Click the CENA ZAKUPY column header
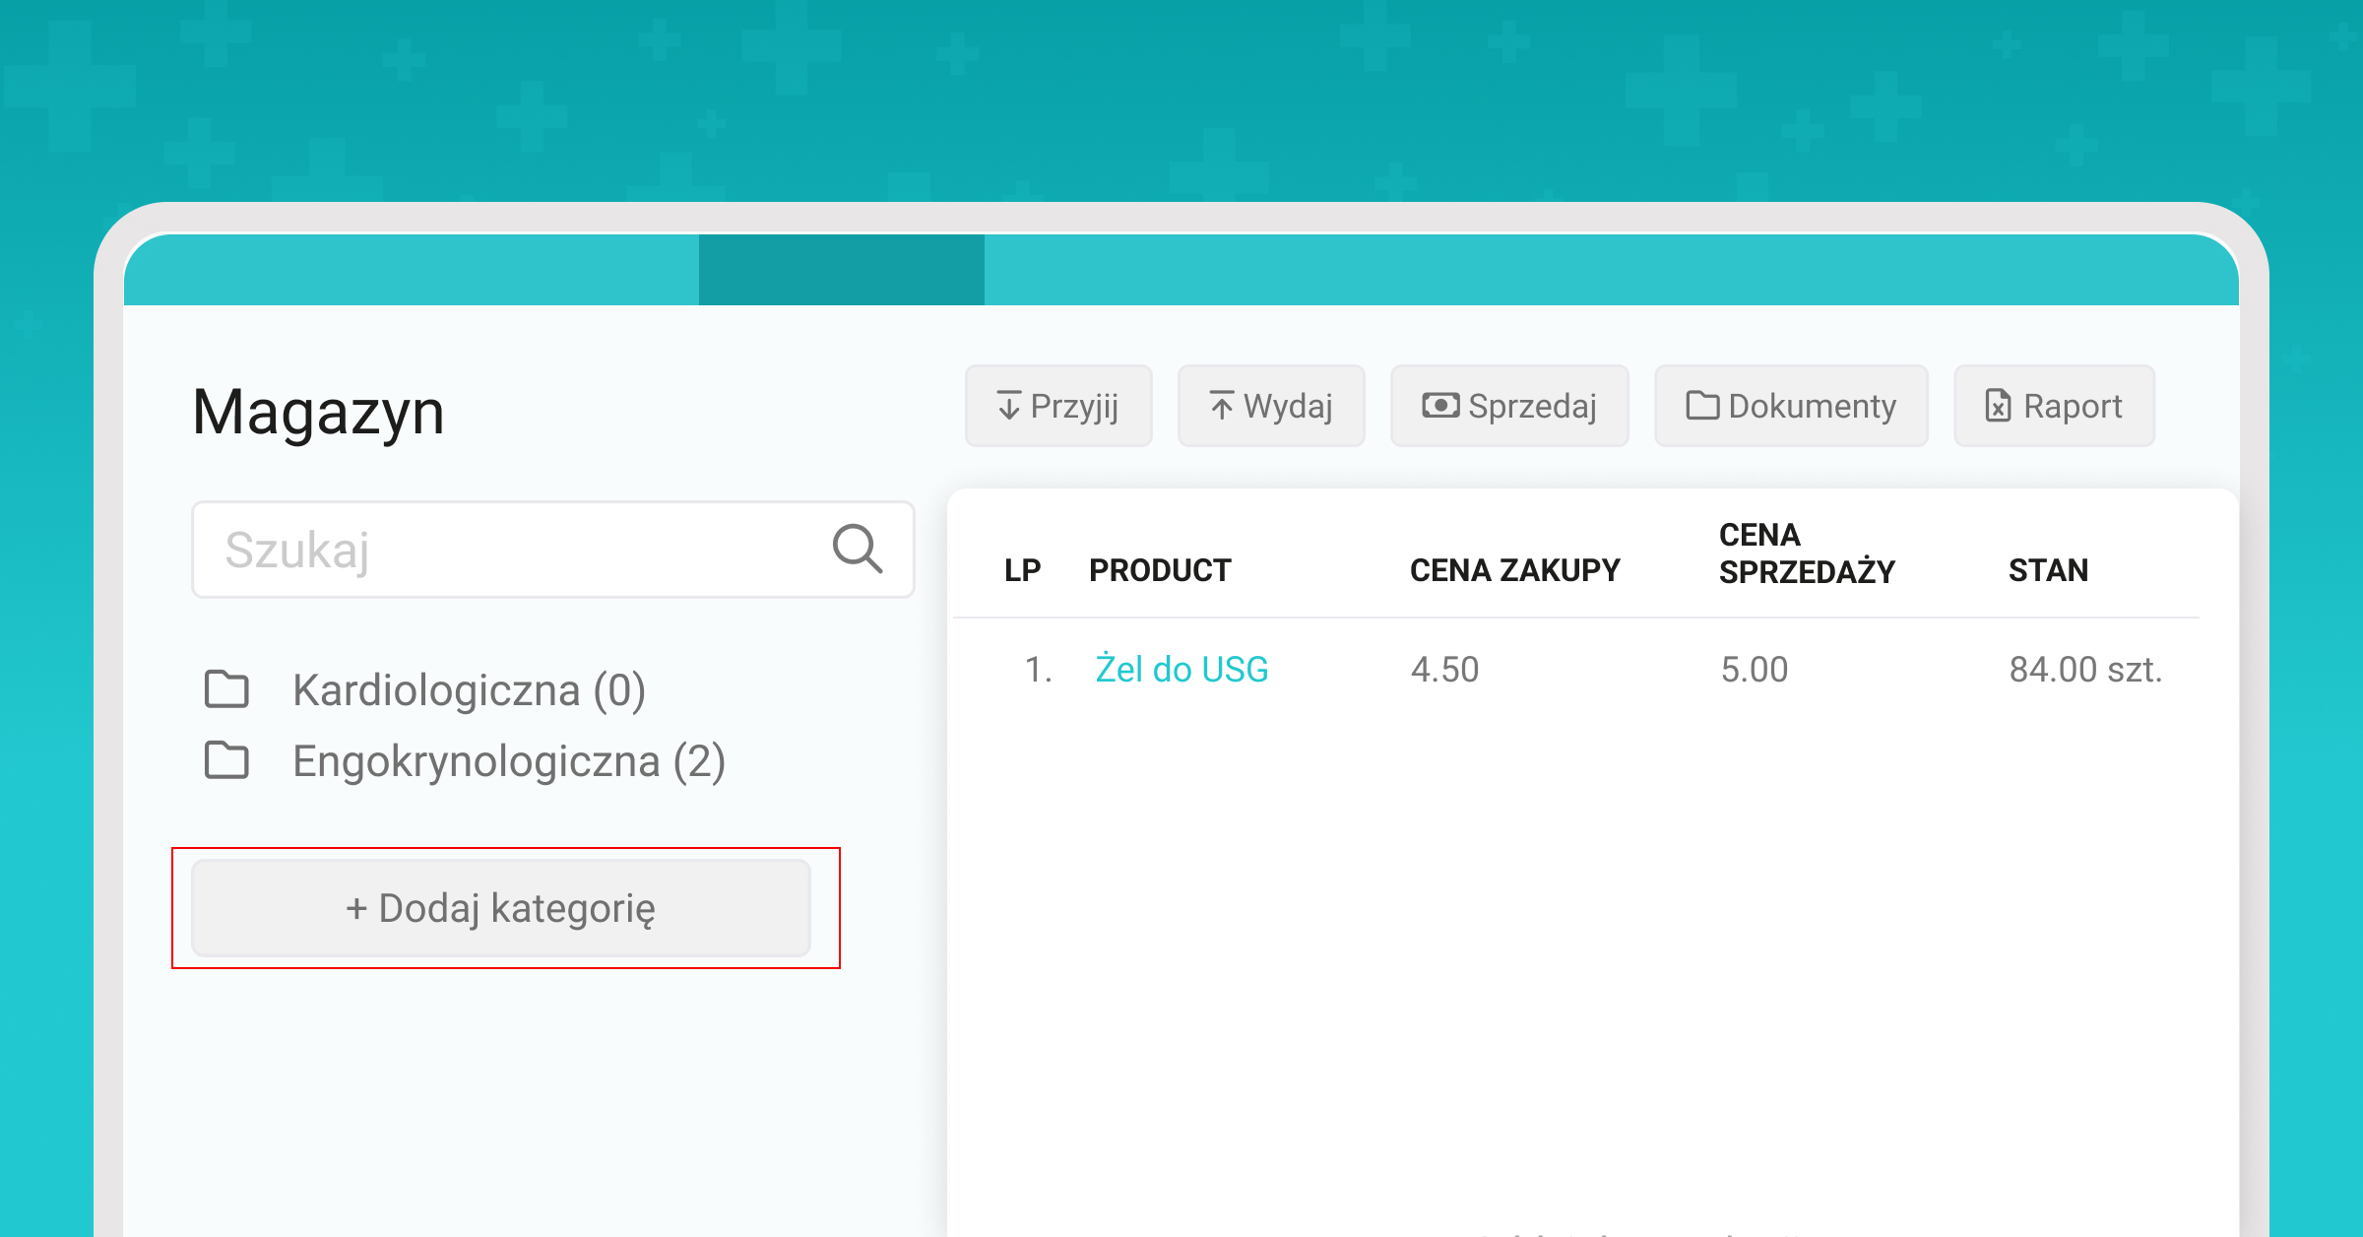This screenshot has height=1237, width=2363. point(1514,570)
